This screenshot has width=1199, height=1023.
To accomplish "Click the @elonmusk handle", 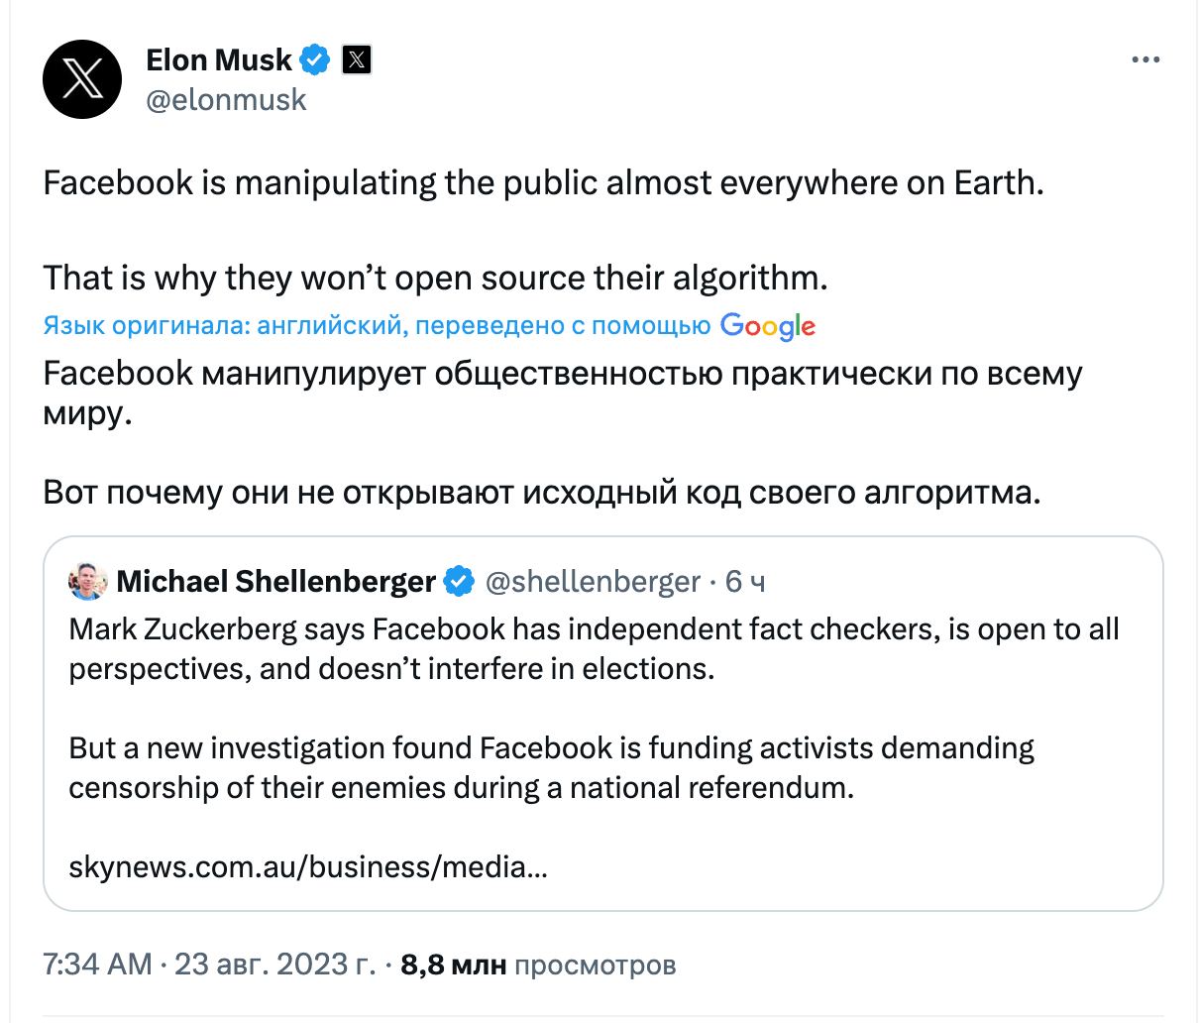I will point(226,100).
